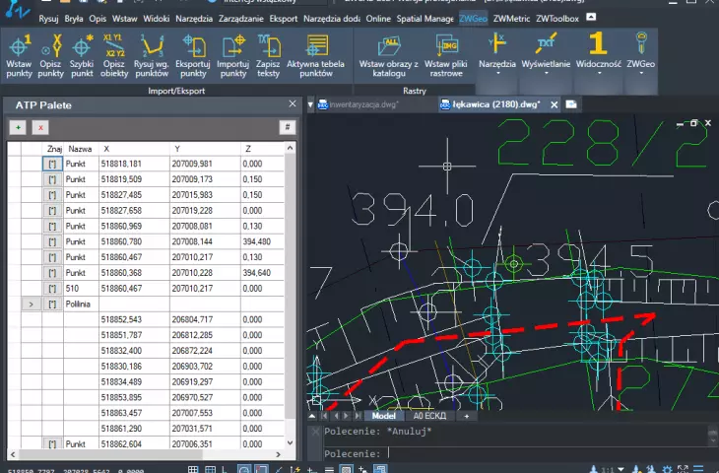This screenshot has height=473, width=719.
Task: Toggle mark box for Polilinia row
Action: point(52,304)
